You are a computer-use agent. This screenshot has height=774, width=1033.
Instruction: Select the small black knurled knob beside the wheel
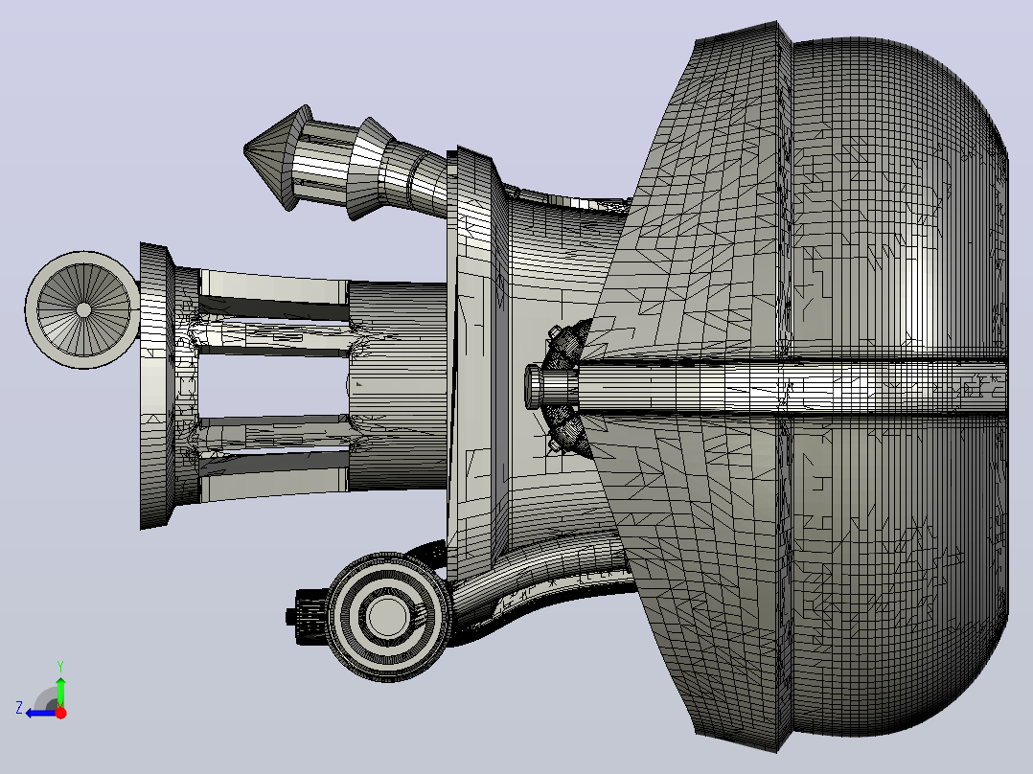pos(307,616)
